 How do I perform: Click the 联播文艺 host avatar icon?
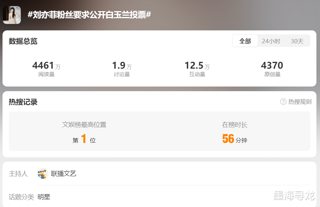pos(43,173)
